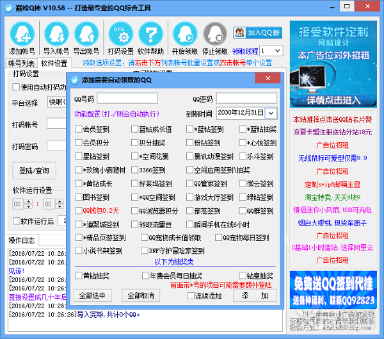
Task: Open 烟台大樱桃,现货车离子 link
Action: [x=332, y=223]
